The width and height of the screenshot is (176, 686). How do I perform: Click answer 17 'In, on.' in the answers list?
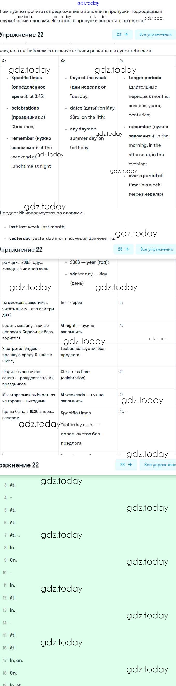coord(13,660)
